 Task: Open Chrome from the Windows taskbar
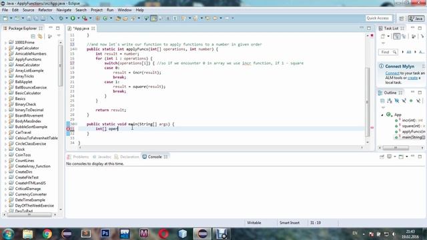(47, 234)
